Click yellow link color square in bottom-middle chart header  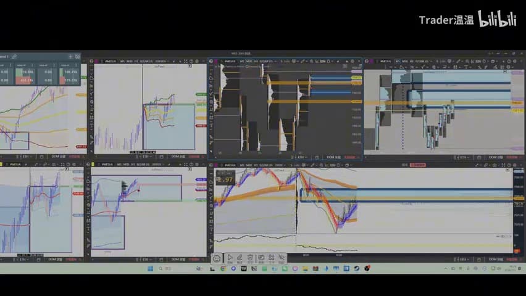[93, 164]
